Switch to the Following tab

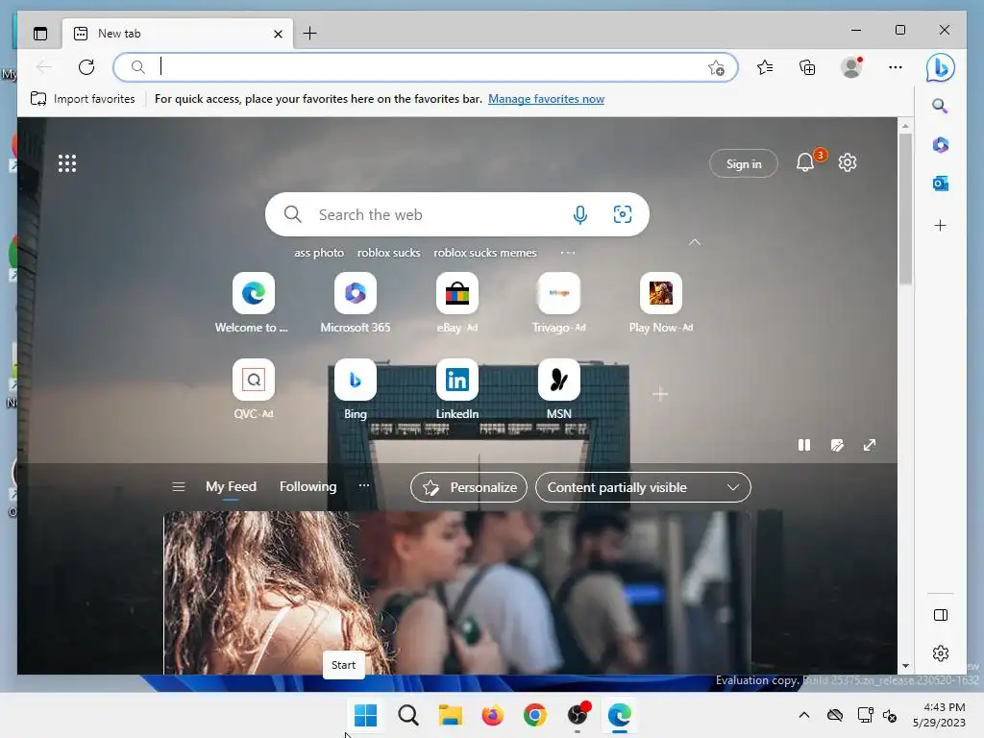[307, 486]
